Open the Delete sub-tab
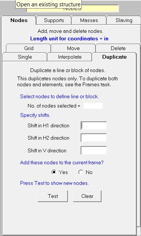 click(x=118, y=48)
